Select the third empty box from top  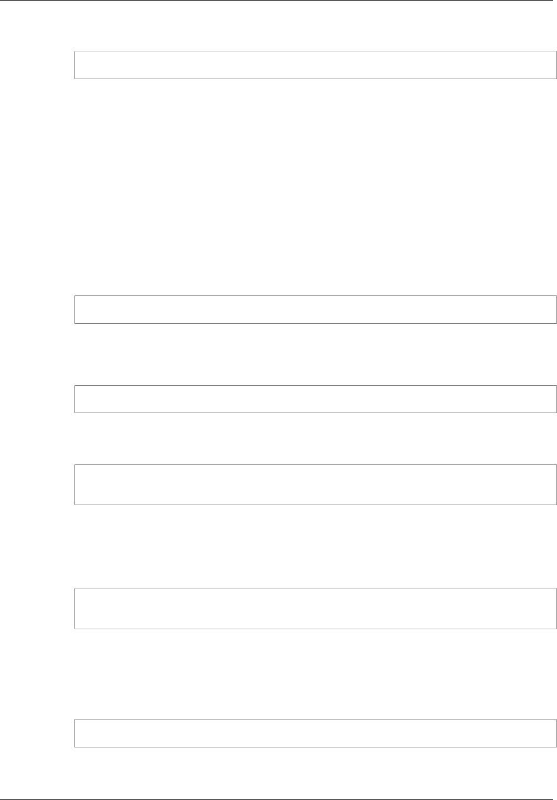[315, 399]
